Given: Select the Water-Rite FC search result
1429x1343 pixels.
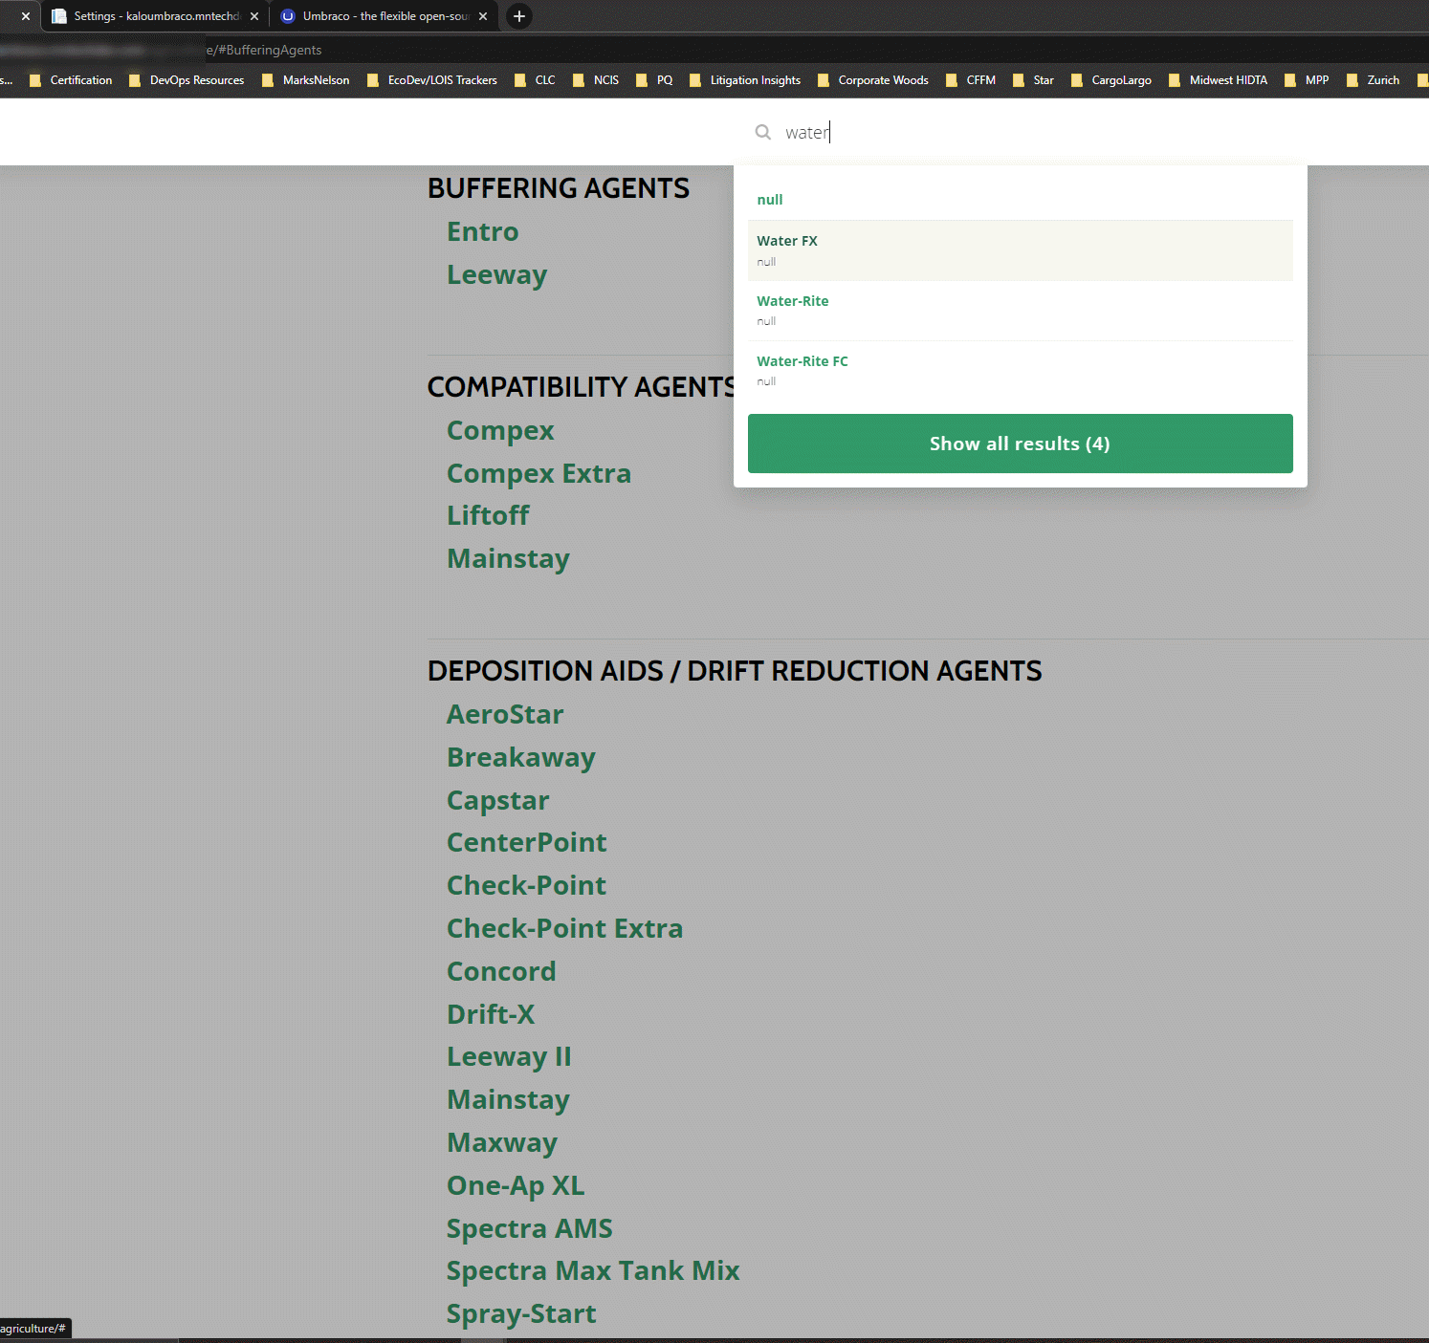Looking at the screenshot, I should point(1020,371).
